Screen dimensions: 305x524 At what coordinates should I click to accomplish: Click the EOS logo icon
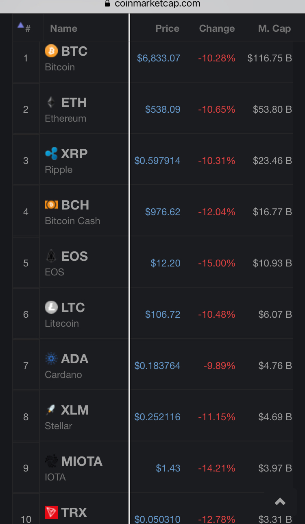(51, 256)
